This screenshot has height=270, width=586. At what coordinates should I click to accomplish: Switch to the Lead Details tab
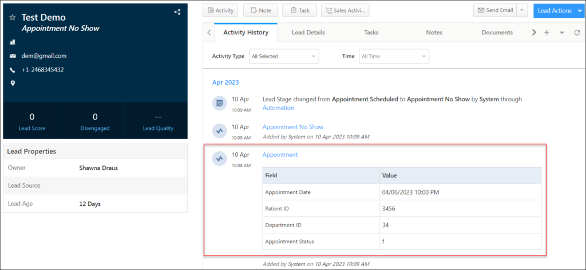tap(308, 33)
